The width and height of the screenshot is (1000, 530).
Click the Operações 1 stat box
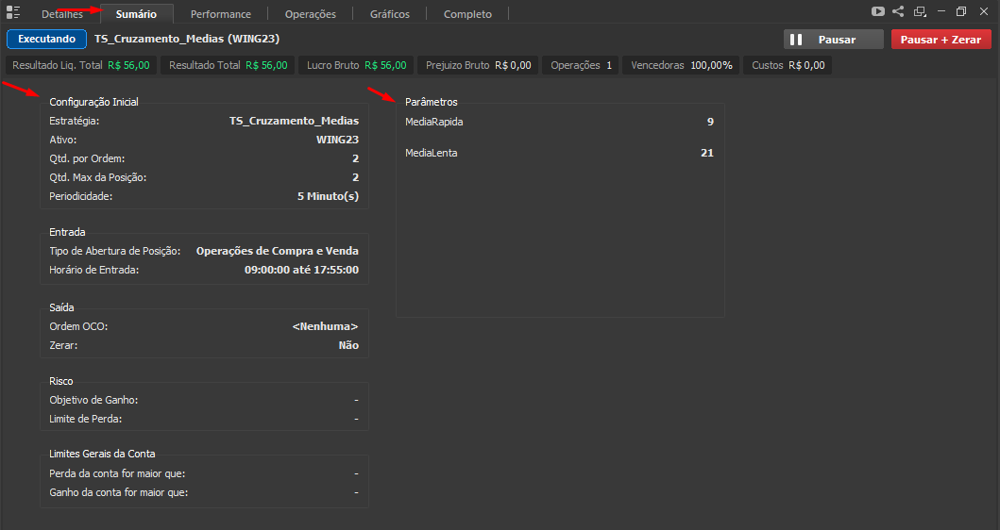coord(581,65)
